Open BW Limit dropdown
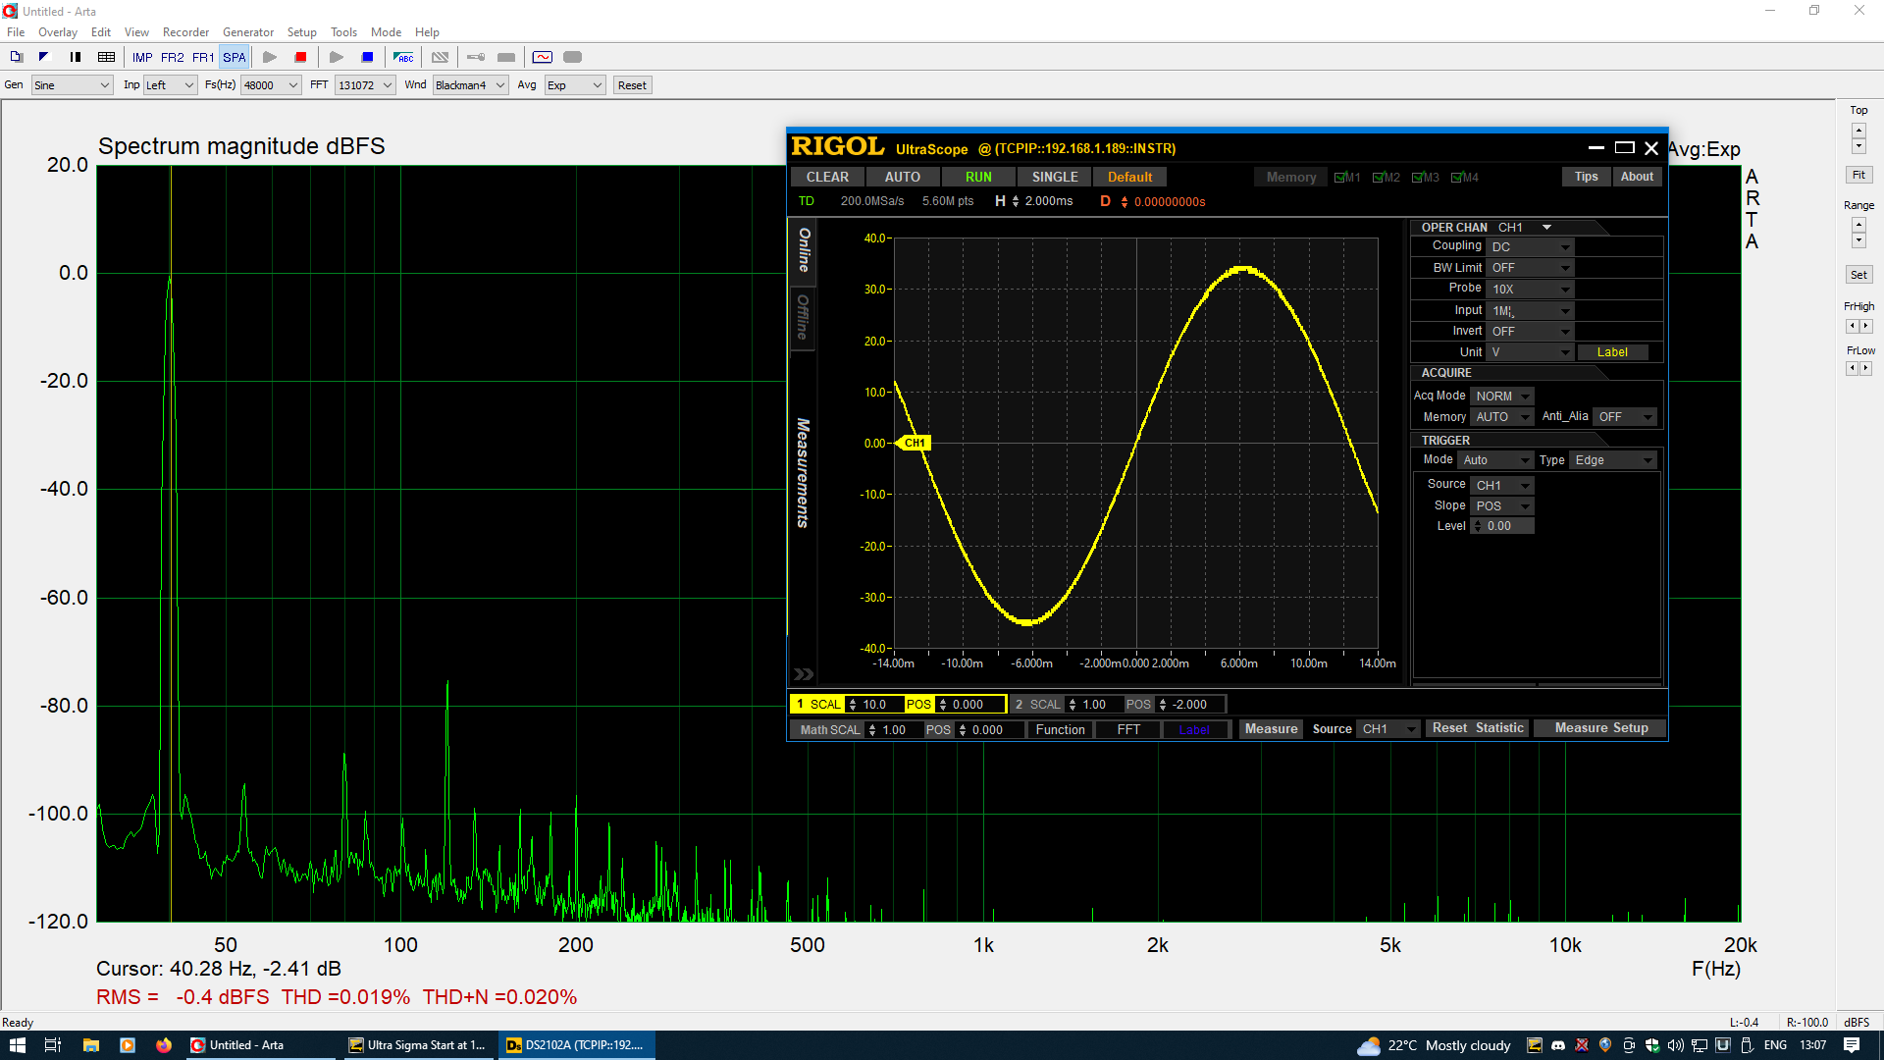 coord(1530,268)
